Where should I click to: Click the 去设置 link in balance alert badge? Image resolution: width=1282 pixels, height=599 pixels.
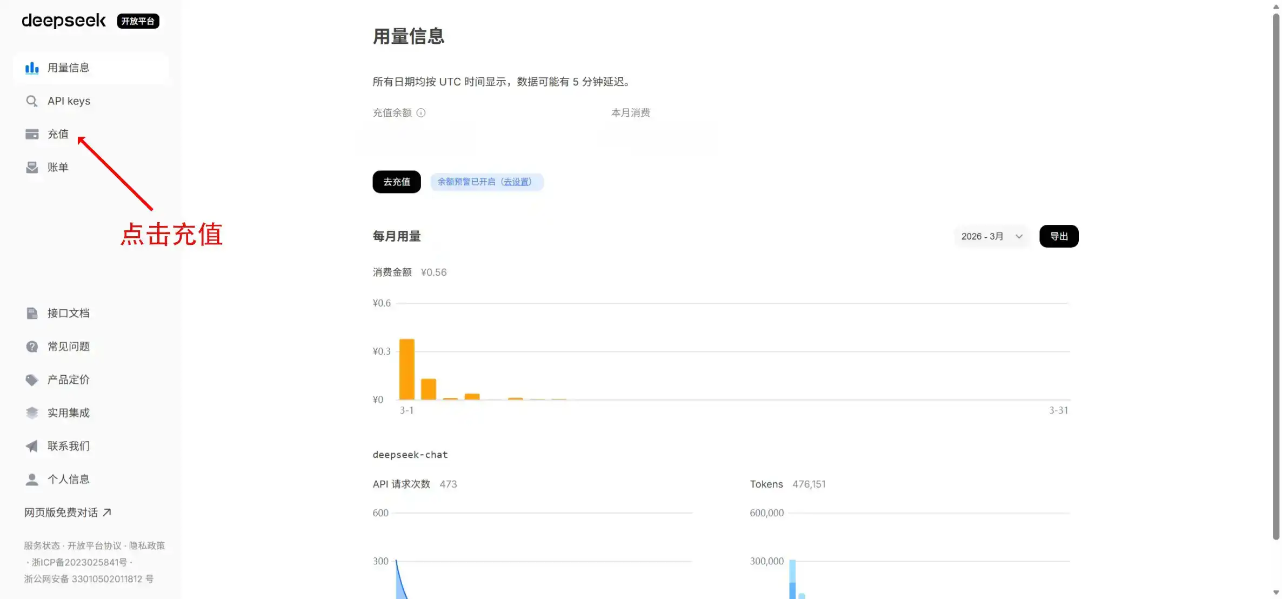(516, 182)
